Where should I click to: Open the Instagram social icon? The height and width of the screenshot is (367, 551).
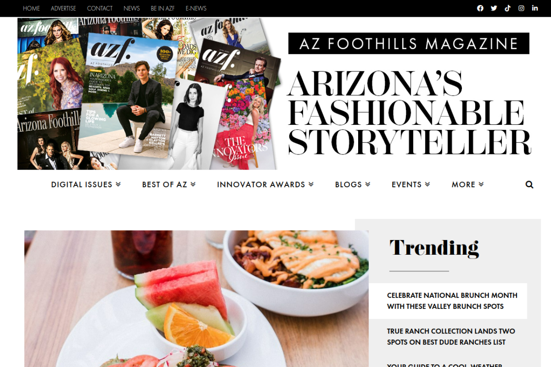coord(521,8)
